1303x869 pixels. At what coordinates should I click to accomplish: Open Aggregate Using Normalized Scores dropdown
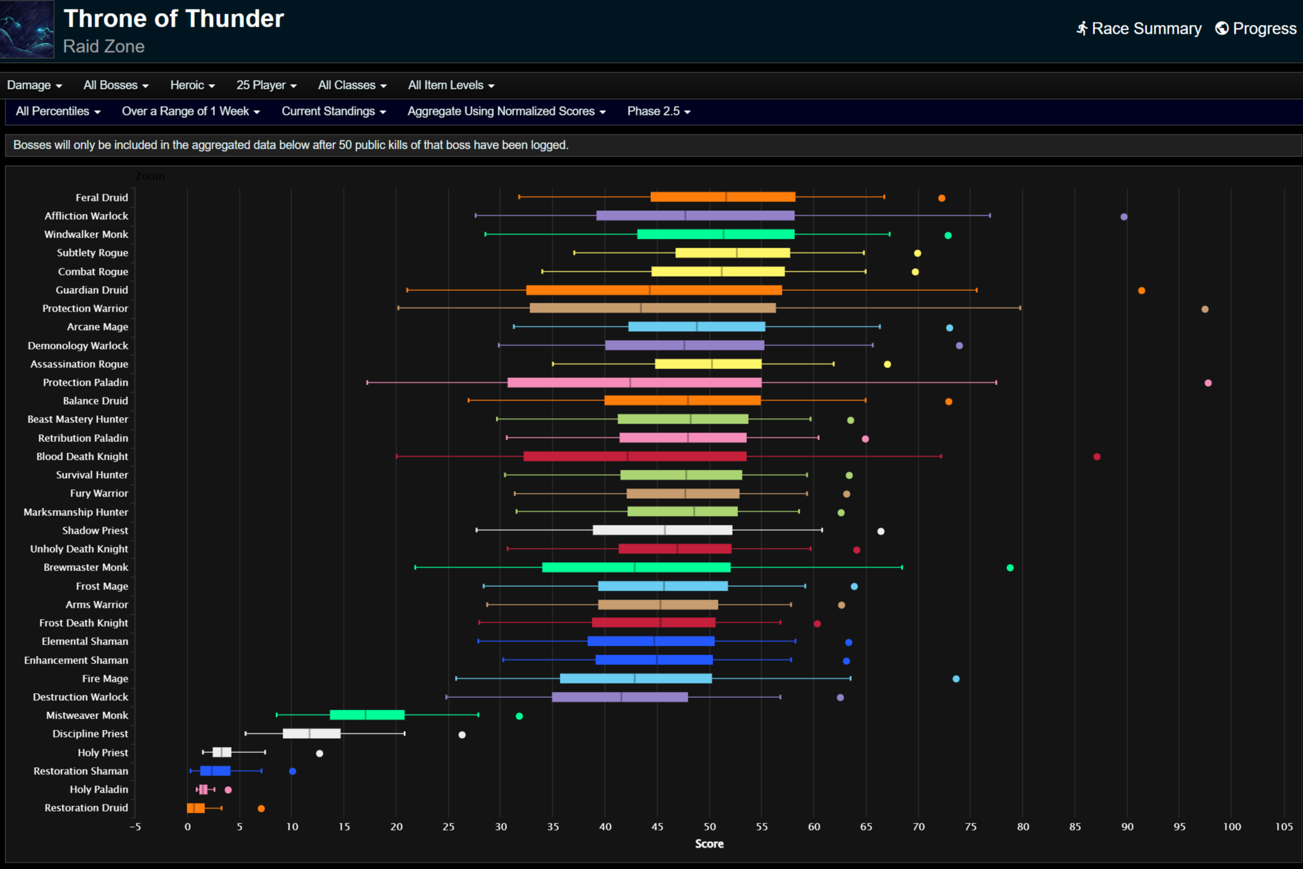[506, 111]
